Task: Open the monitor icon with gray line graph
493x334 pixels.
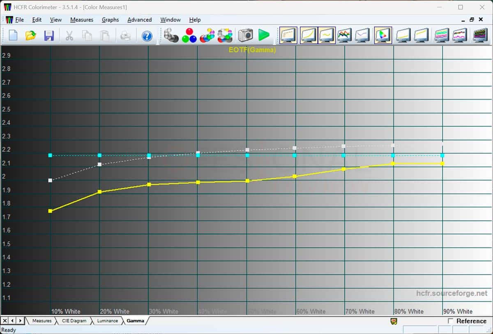Action: coord(363,35)
